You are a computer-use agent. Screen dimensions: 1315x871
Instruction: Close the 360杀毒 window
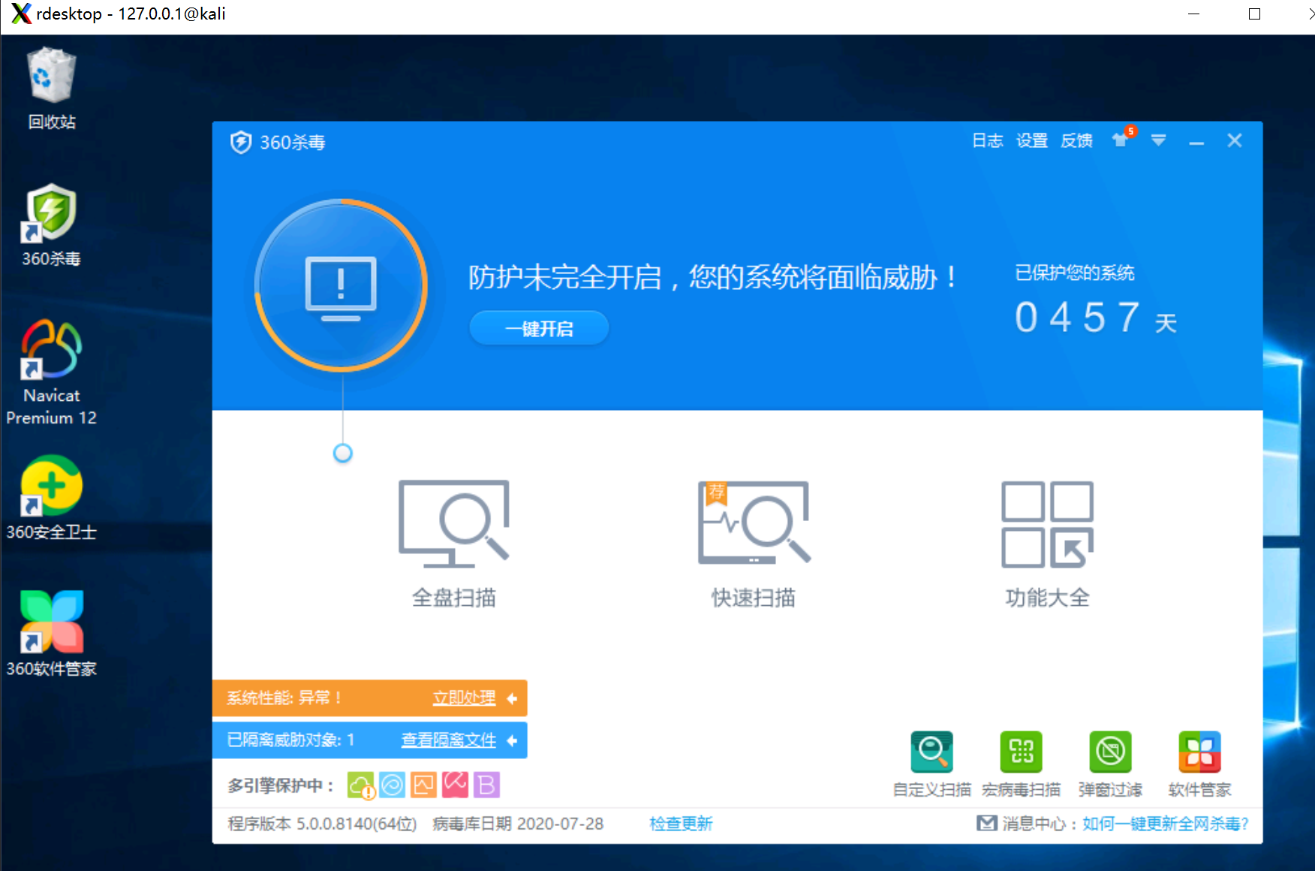pyautogui.click(x=1235, y=140)
